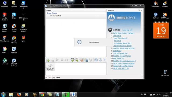Click the 'No images added.' text
Screen dimensions: 172x97
pos(56,16)
